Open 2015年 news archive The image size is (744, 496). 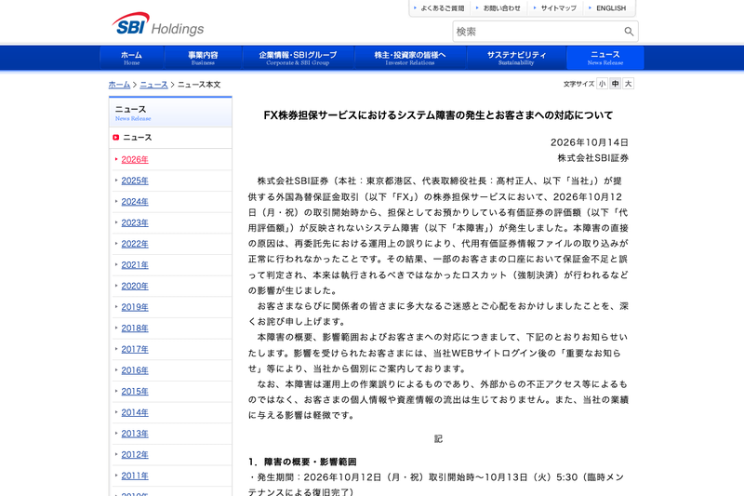tap(135, 392)
